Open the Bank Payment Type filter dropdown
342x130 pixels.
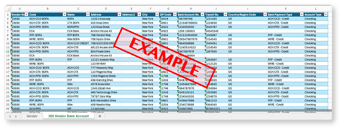[301, 15]
